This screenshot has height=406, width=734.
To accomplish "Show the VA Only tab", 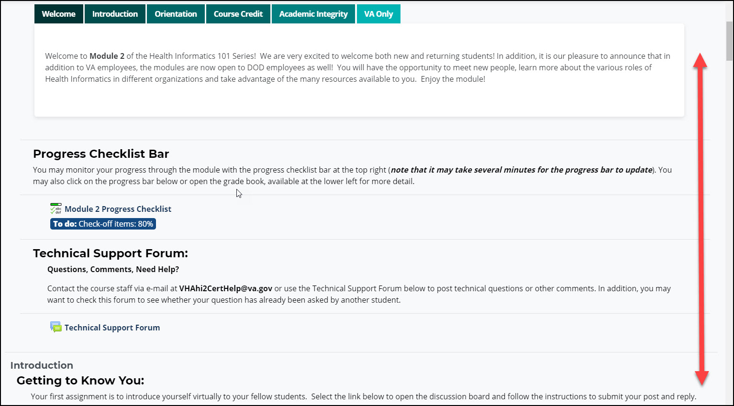I will click(378, 14).
